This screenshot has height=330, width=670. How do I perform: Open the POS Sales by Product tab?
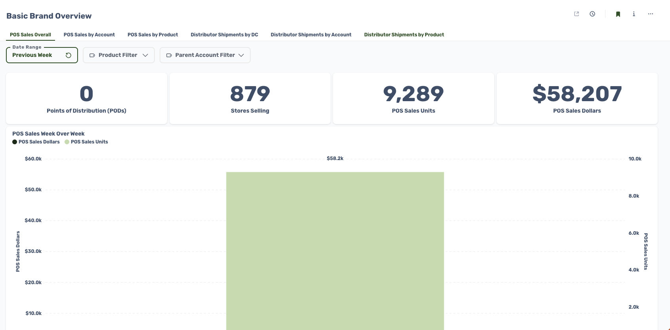point(152,35)
